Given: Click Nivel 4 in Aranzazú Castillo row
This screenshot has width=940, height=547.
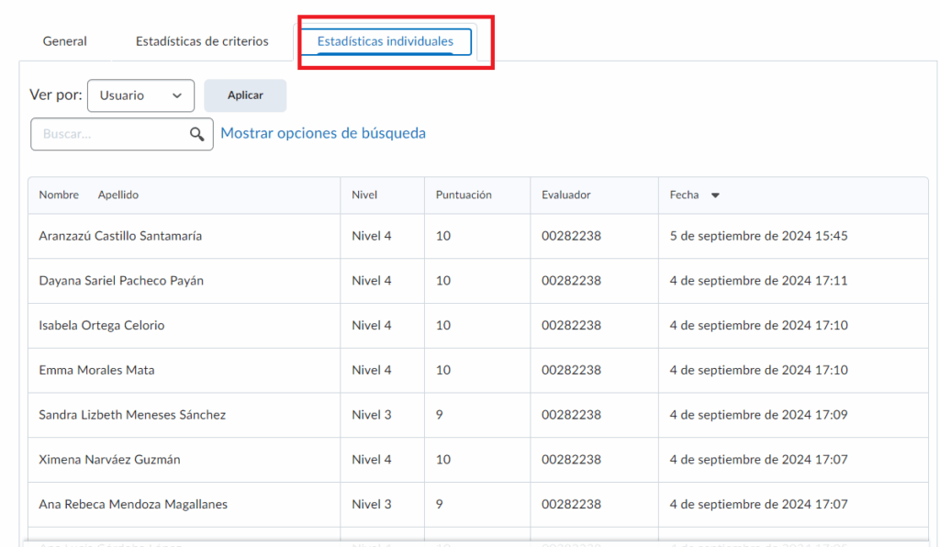Looking at the screenshot, I should click(x=372, y=236).
